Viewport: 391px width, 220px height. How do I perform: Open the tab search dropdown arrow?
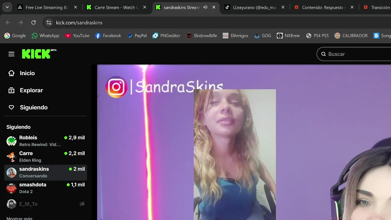click(x=7, y=7)
